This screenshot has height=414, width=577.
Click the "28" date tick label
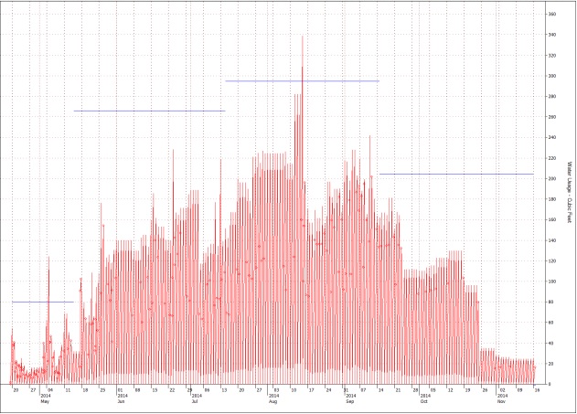(x=415, y=390)
